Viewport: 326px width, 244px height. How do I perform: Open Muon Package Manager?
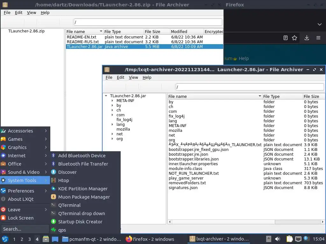(x=85, y=197)
